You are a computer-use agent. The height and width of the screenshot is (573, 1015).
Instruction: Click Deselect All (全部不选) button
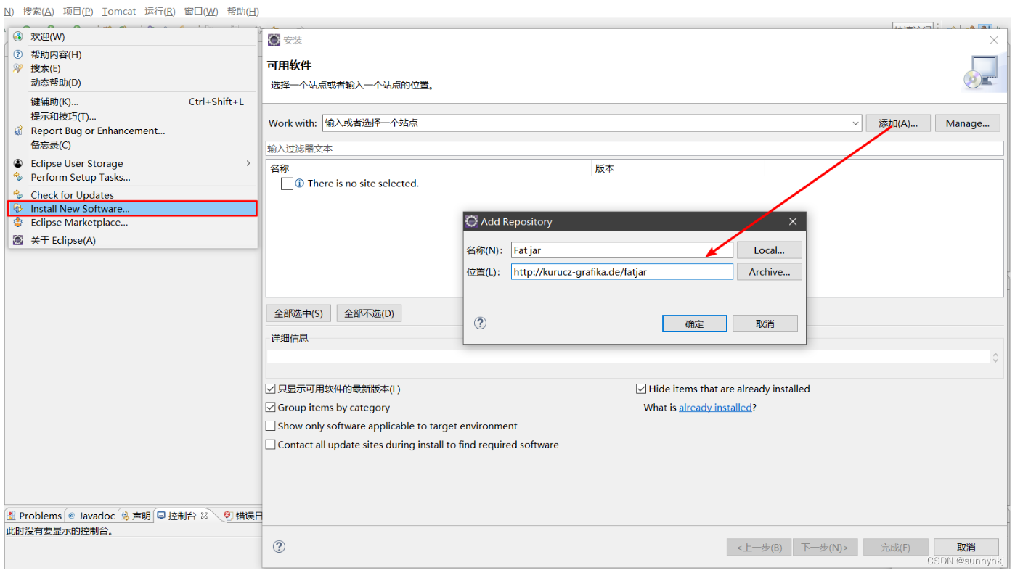click(x=369, y=313)
